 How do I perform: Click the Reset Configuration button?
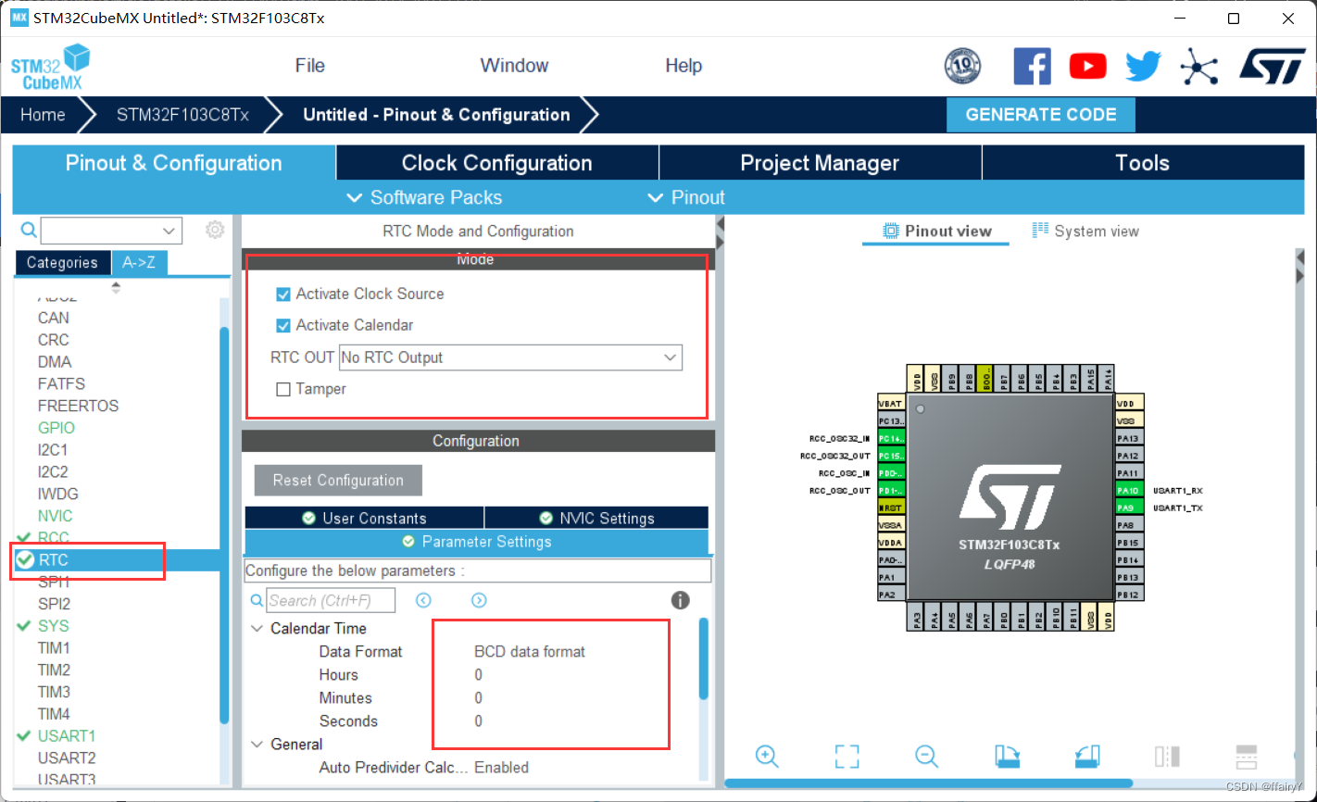pos(338,481)
